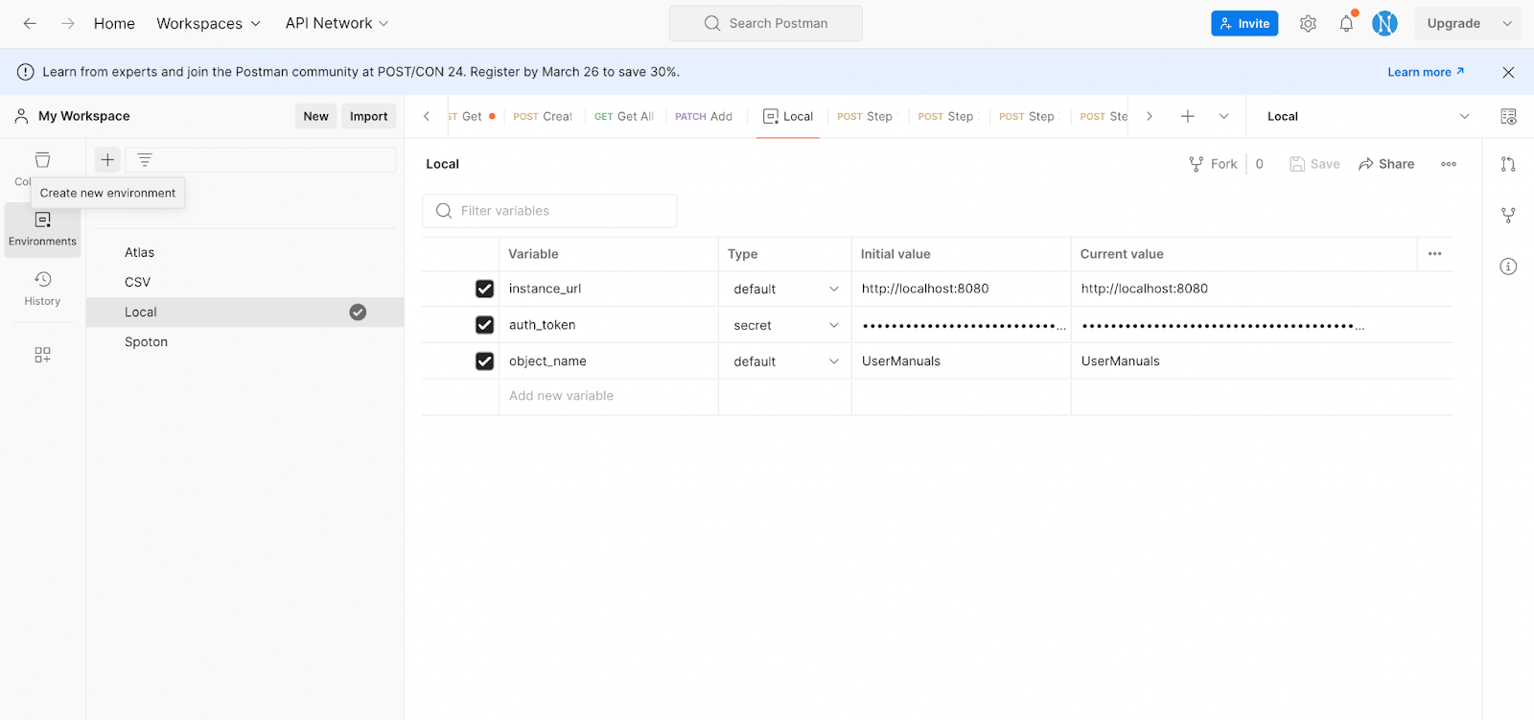Screen dimensions: 1534x720
Task: Click Add new variable cell
Action: click(608, 396)
